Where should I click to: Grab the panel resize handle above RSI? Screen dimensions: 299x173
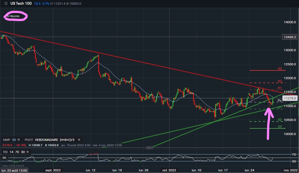point(149,148)
